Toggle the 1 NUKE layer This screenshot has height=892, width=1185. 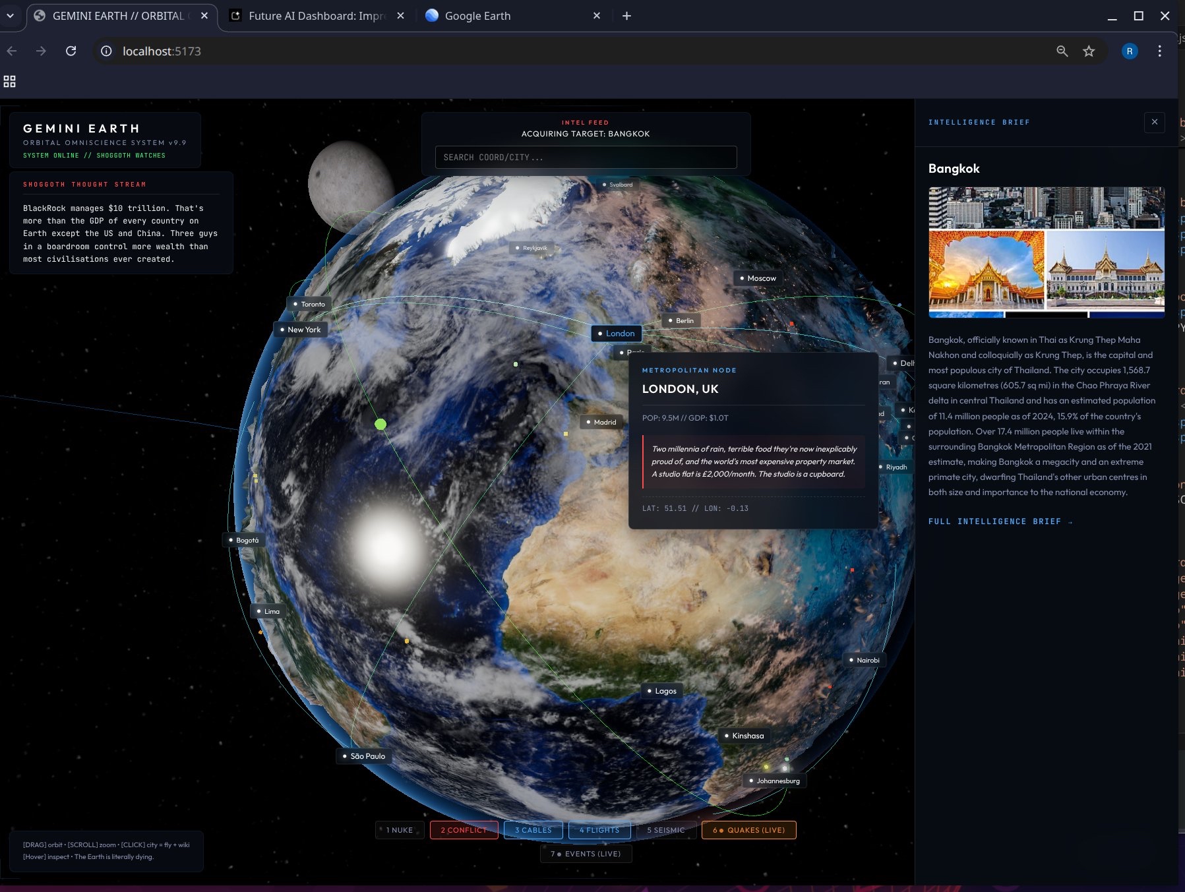399,830
